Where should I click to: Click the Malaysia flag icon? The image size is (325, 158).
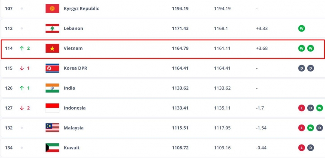(x=52, y=128)
